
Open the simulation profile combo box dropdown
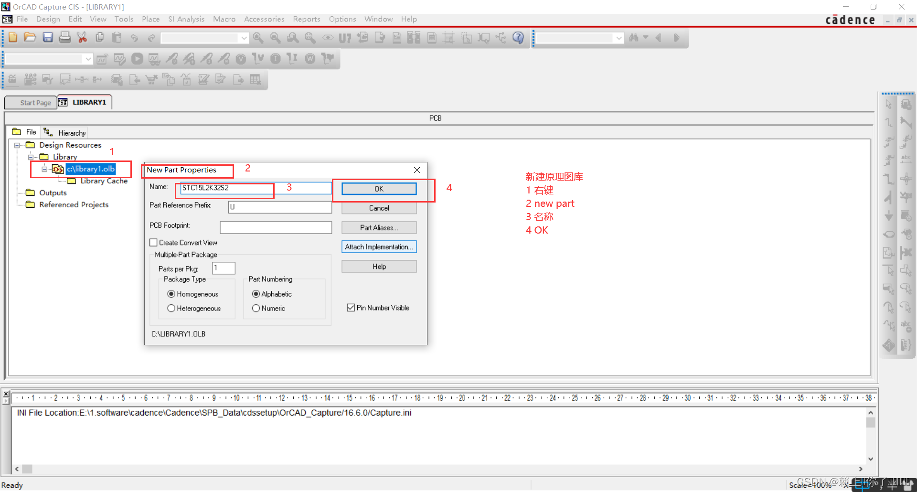coord(88,59)
